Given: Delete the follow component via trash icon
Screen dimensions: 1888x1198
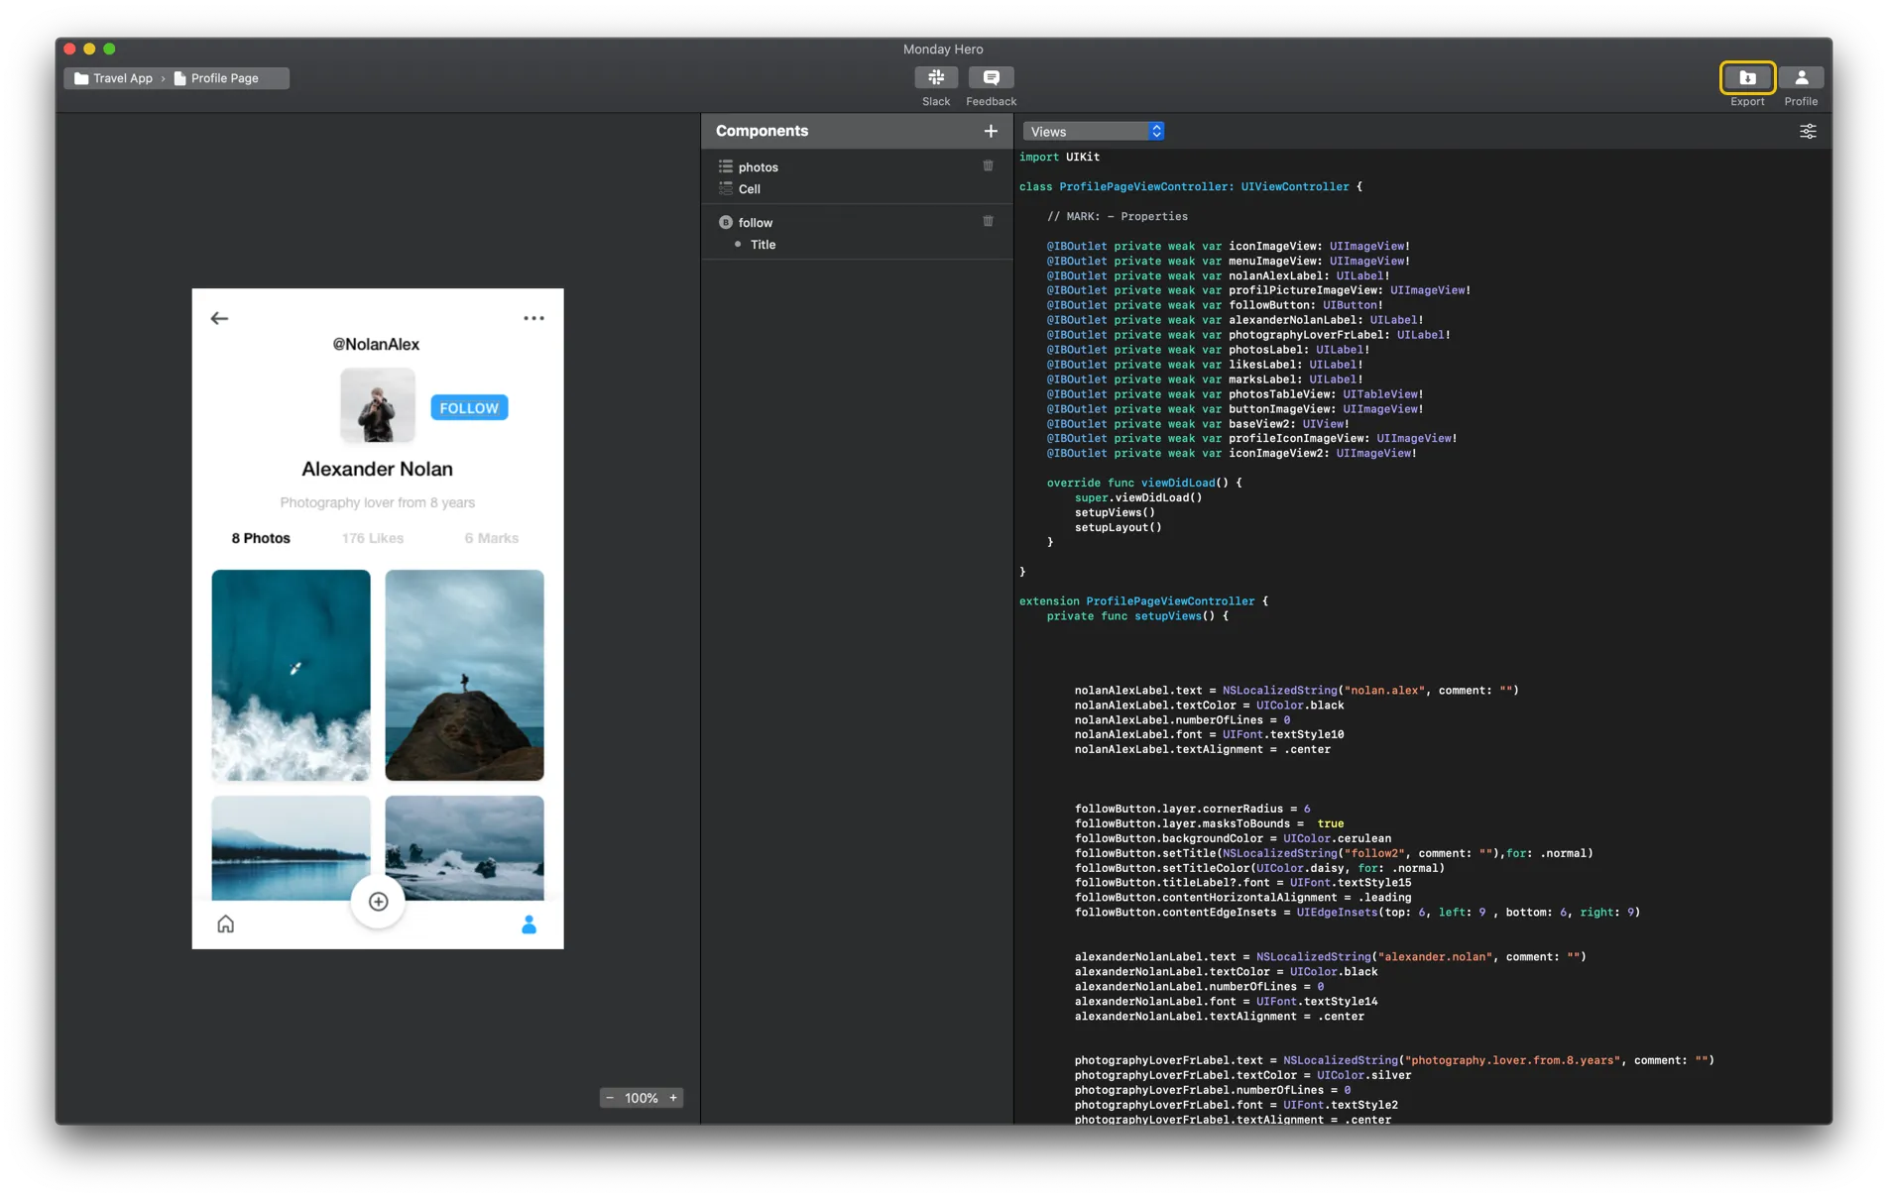Looking at the screenshot, I should (988, 222).
